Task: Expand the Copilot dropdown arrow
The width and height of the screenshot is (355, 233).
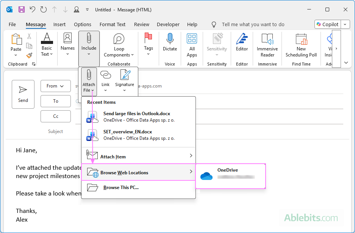Action: tap(345, 24)
